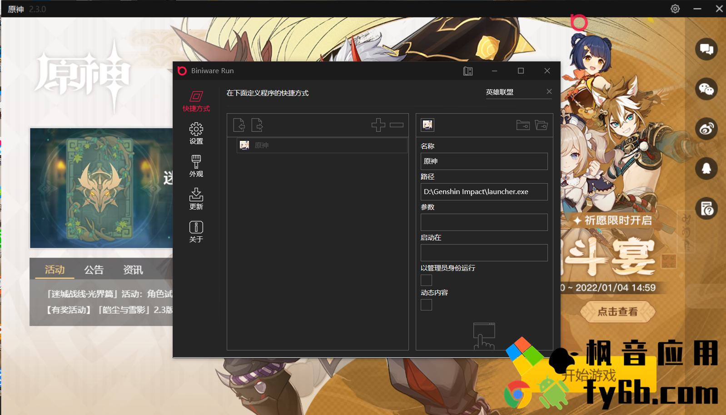Switch to the 公告 tab in launcher
726x415 pixels.
(94, 270)
